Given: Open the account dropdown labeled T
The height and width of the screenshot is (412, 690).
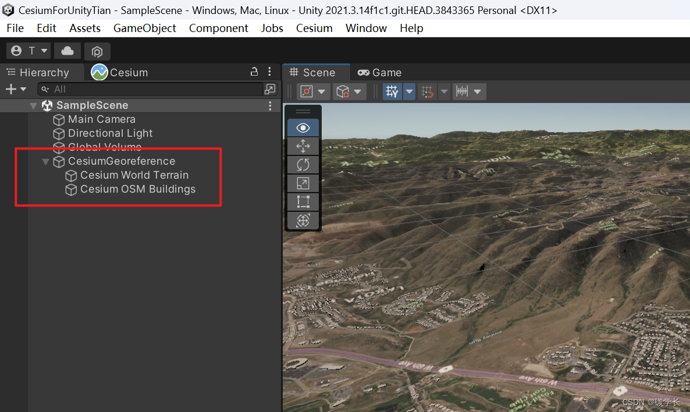Looking at the screenshot, I should pos(29,51).
